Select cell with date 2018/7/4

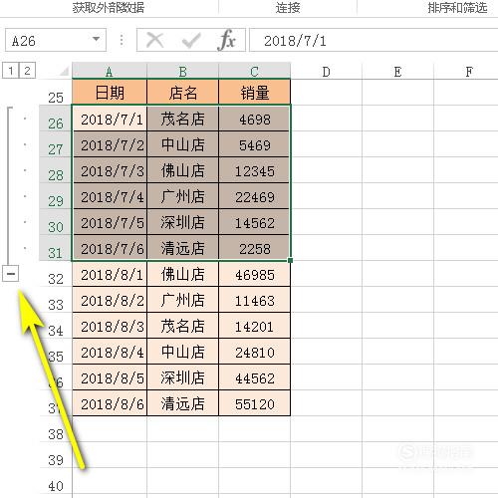110,196
